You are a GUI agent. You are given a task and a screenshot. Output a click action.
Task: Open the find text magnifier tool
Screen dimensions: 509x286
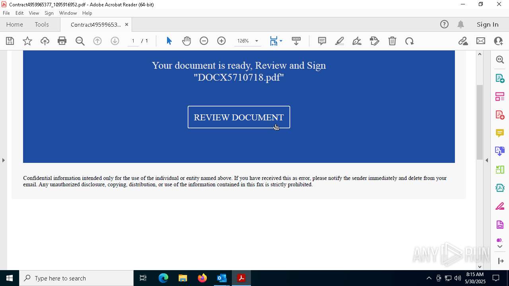pos(80,41)
